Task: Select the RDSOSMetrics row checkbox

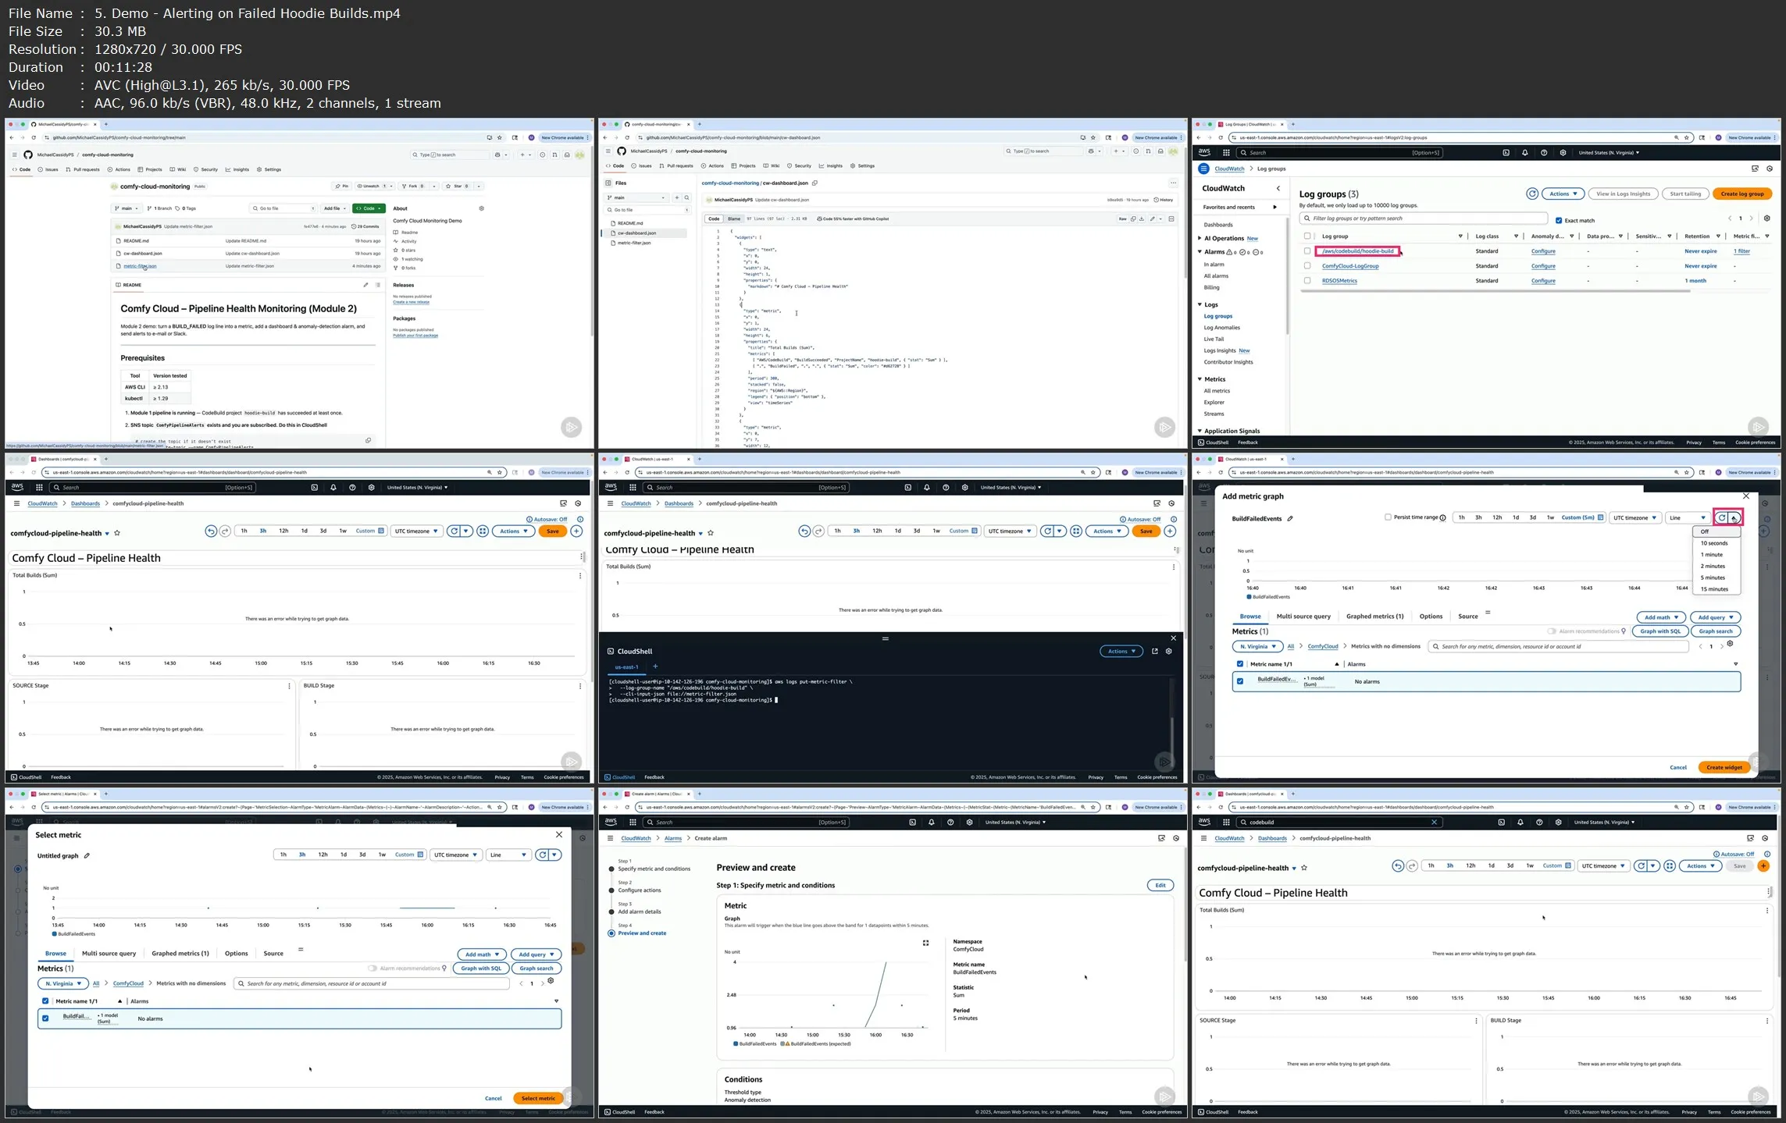Action: pyautogui.click(x=1307, y=281)
